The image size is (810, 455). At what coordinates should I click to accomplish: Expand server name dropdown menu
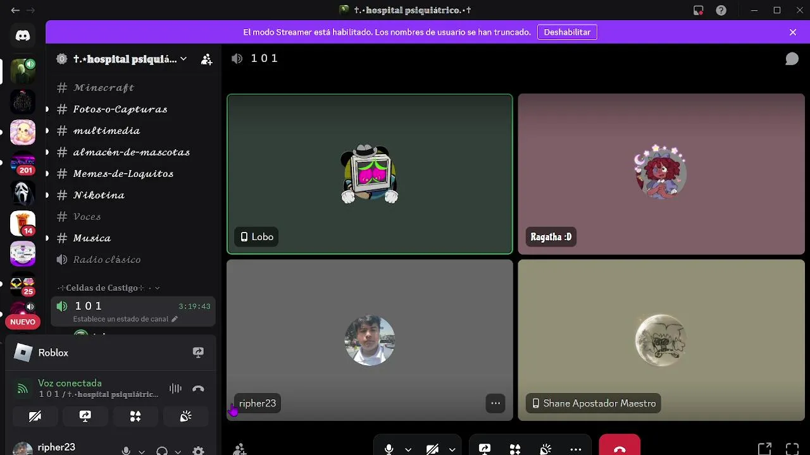click(184, 59)
